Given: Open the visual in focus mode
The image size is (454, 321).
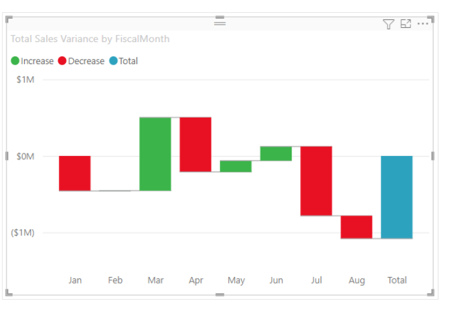Looking at the screenshot, I should [405, 24].
